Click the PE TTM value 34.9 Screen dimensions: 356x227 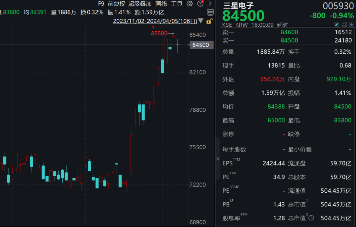279,177
